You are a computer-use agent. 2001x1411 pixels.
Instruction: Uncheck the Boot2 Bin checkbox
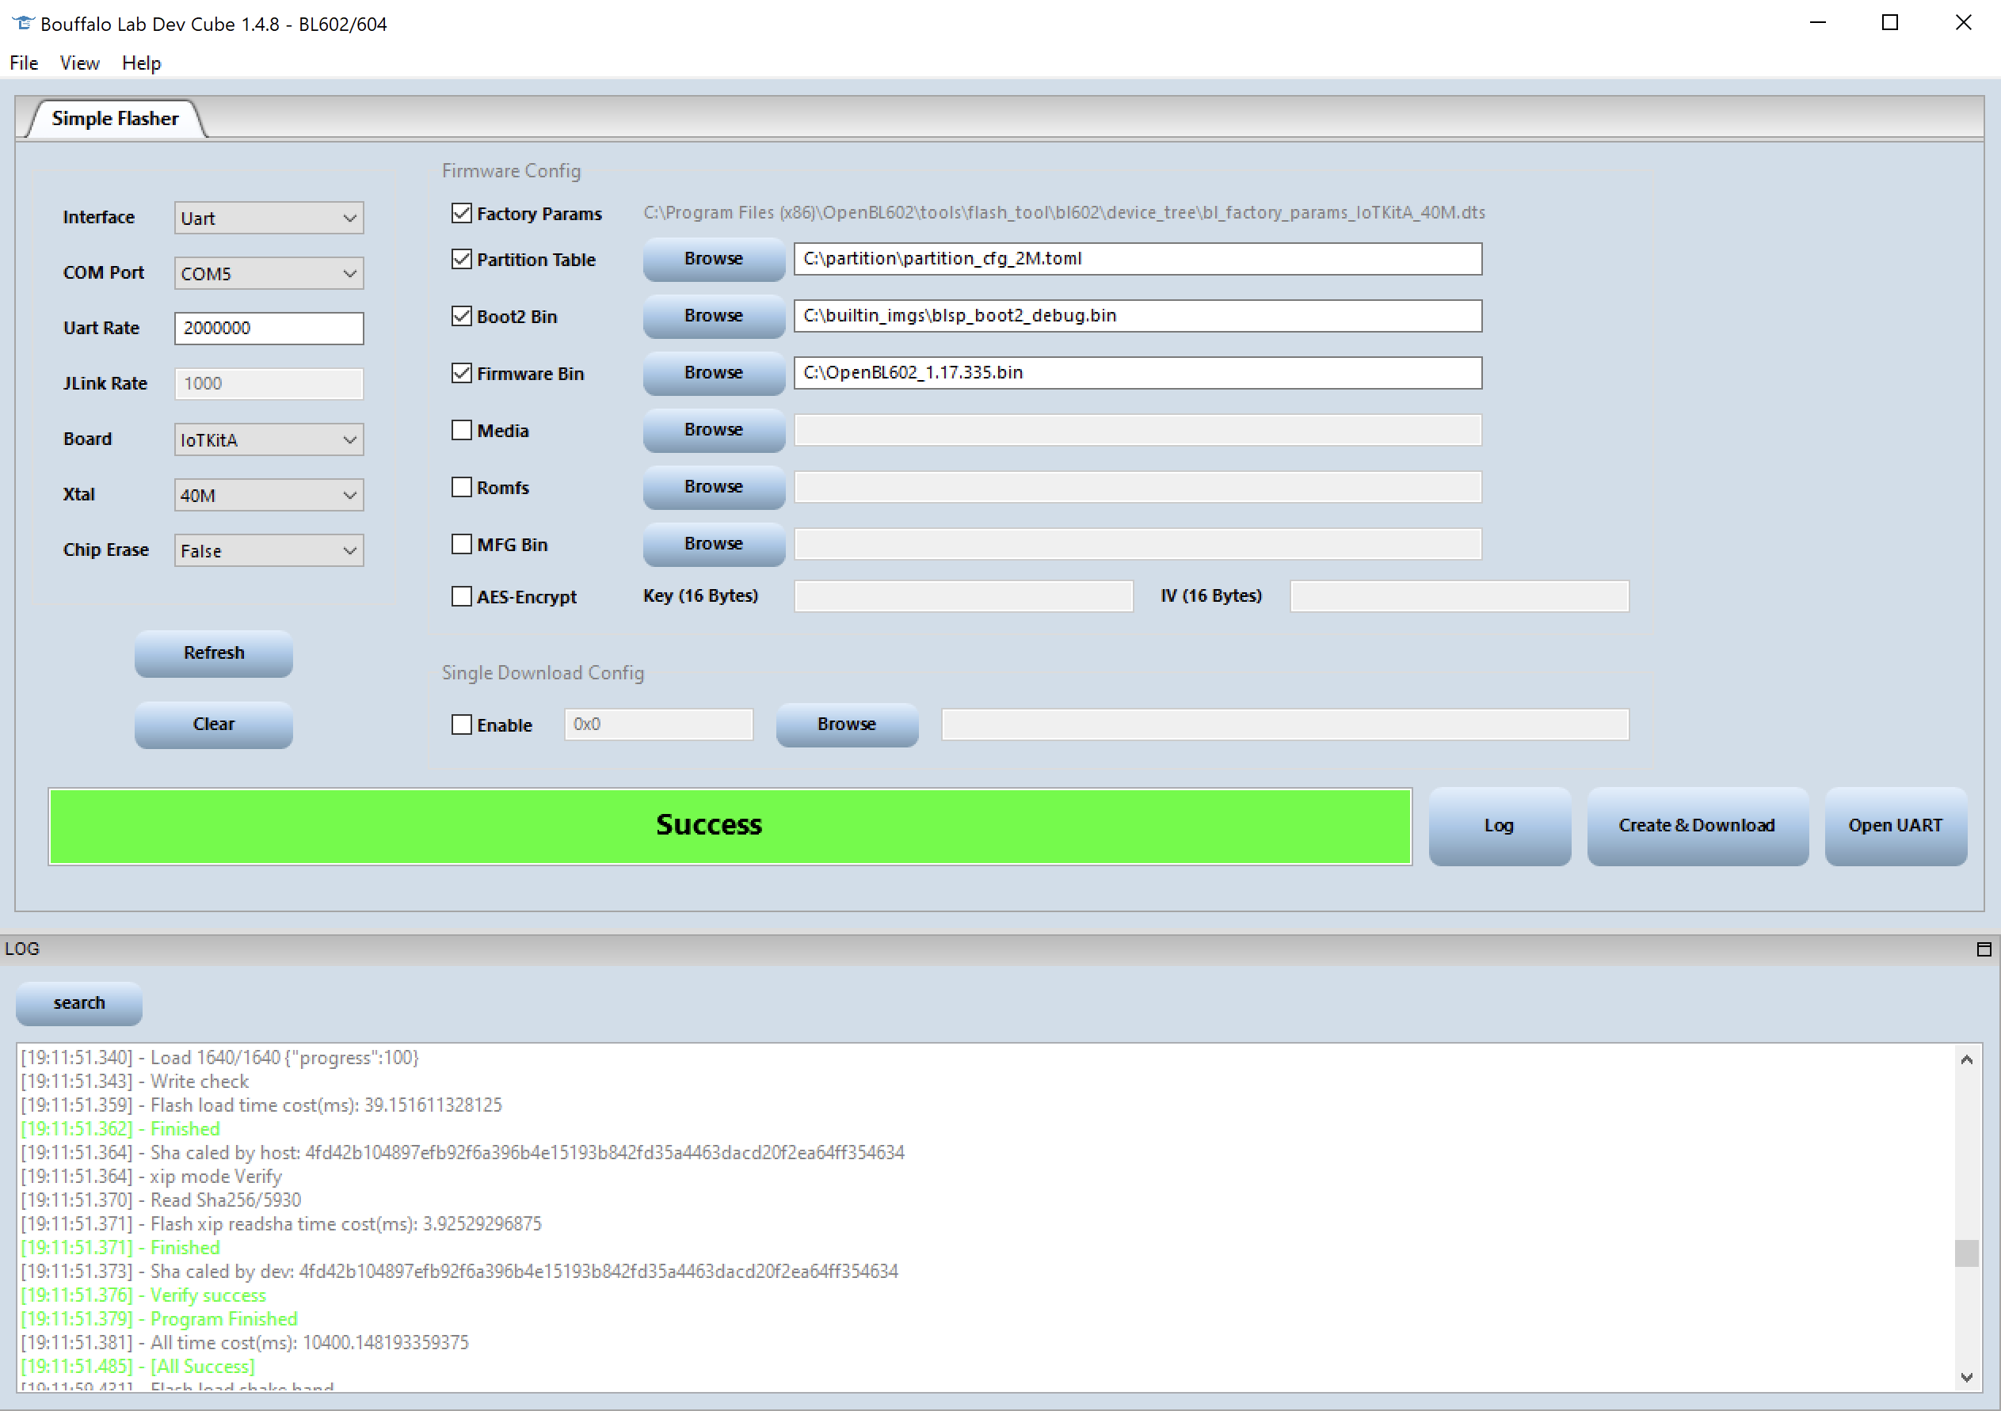[462, 316]
